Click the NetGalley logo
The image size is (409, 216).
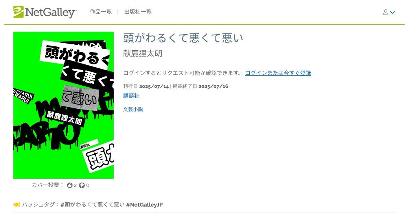click(x=45, y=12)
